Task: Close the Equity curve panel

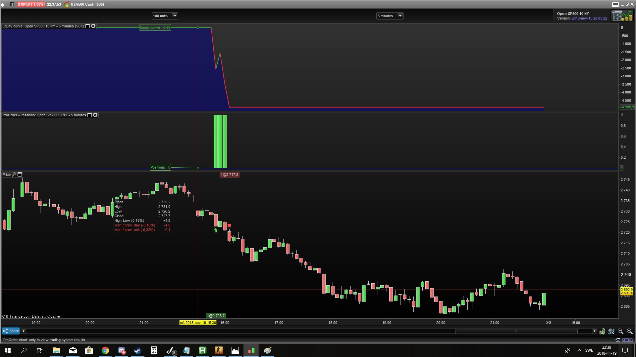Action: tap(93, 26)
